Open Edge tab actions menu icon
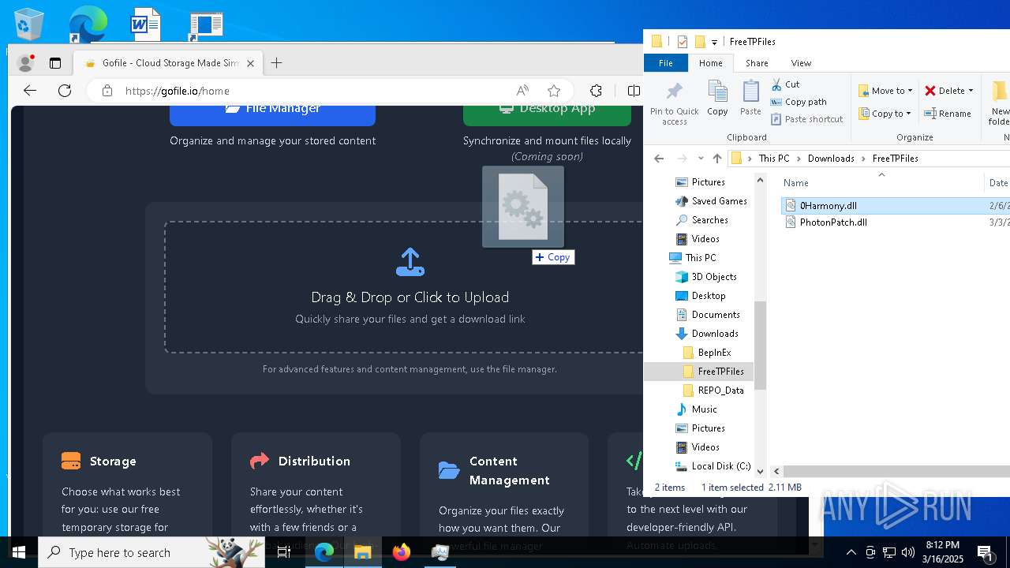1010x568 pixels. click(x=55, y=63)
